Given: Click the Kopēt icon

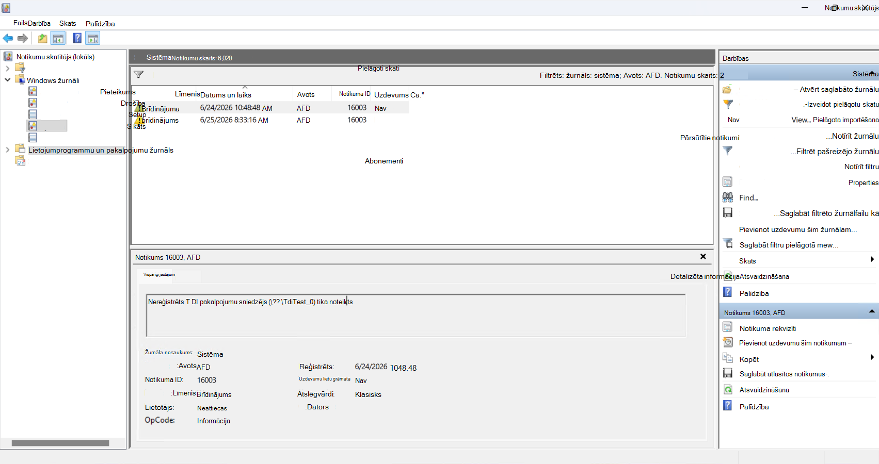Looking at the screenshot, I should 728,358.
